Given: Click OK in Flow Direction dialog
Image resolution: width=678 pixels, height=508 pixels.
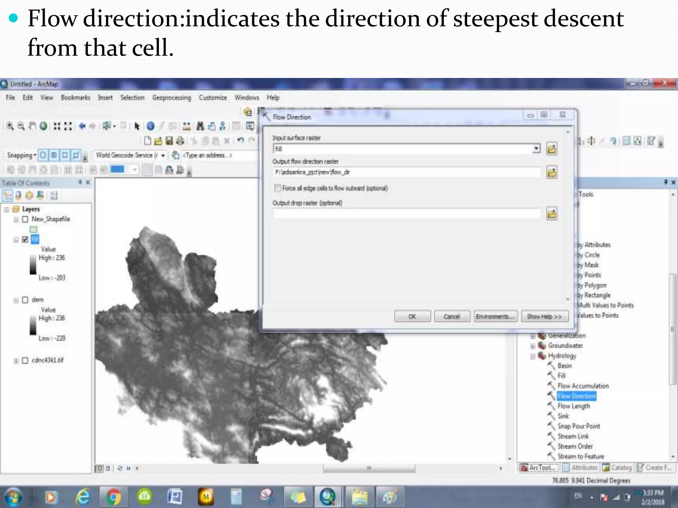Looking at the screenshot, I should pos(412,317).
